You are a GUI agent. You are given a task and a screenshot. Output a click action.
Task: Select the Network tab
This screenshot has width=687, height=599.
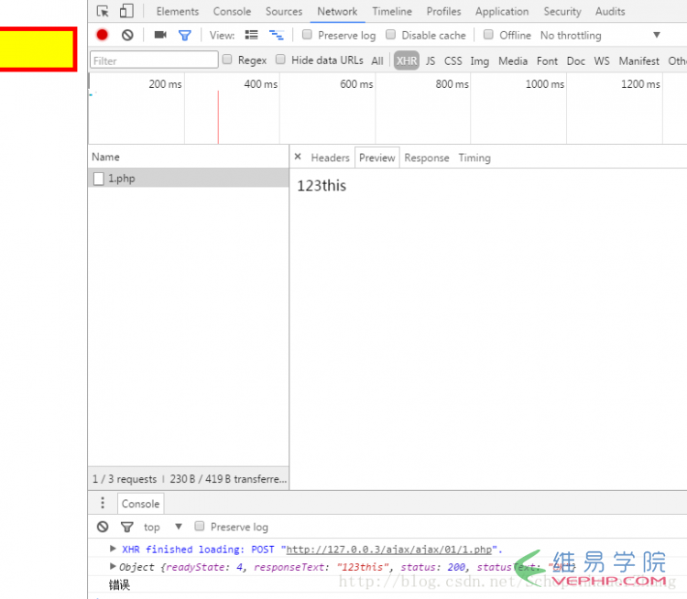pyautogui.click(x=337, y=11)
